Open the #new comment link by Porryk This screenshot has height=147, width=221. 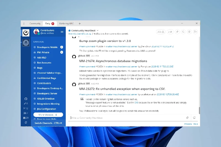pyautogui.click(x=87, y=66)
